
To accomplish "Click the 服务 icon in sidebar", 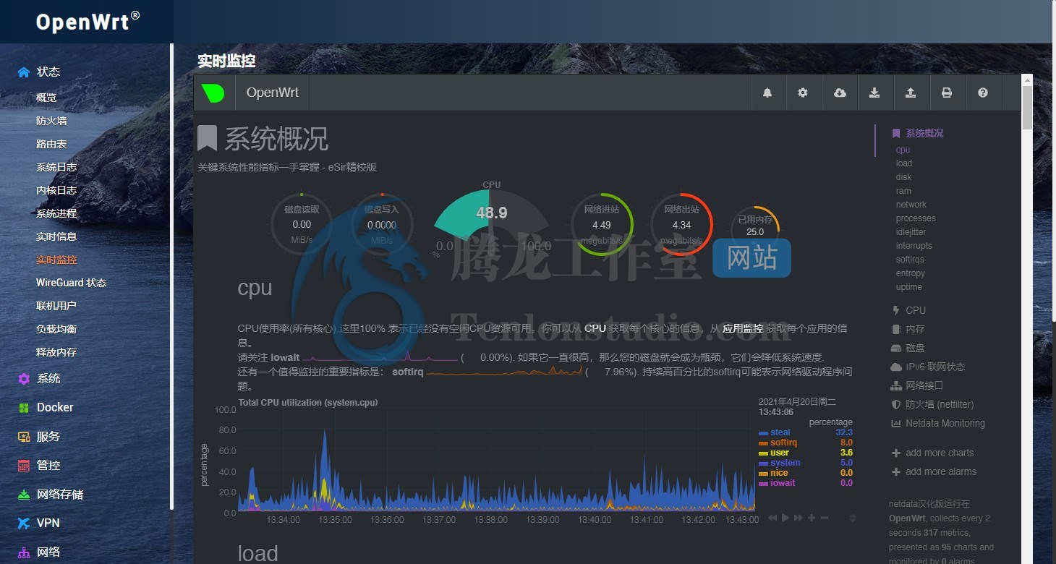I will 24,437.
